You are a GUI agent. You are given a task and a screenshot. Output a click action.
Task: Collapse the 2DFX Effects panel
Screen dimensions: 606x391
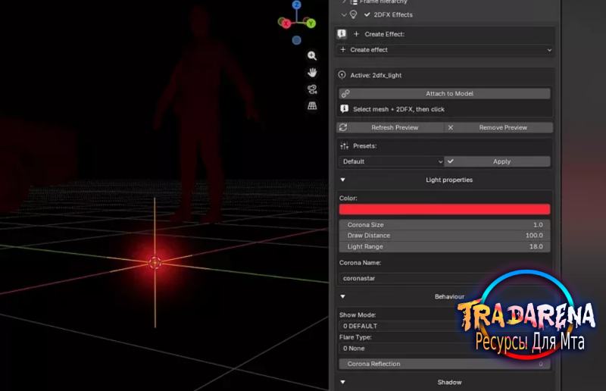[344, 14]
